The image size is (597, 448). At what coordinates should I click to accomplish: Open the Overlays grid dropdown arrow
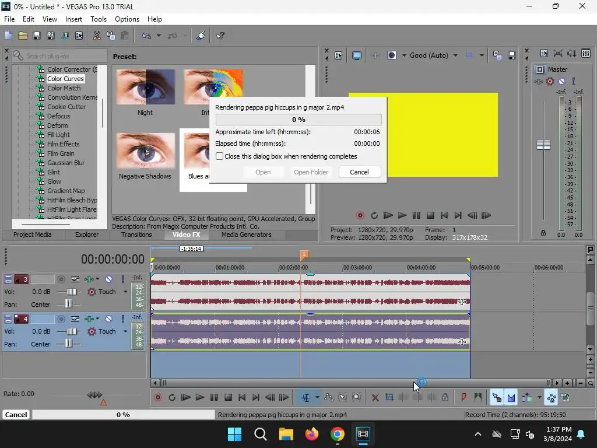coord(482,55)
